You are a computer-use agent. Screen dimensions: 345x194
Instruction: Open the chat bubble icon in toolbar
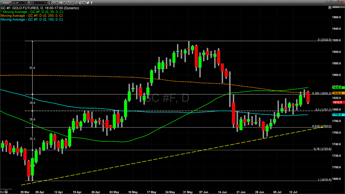pos(84,3)
